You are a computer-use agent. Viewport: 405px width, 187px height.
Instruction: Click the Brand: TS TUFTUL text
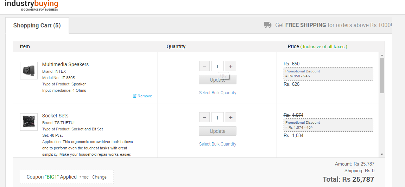pyautogui.click(x=59, y=123)
